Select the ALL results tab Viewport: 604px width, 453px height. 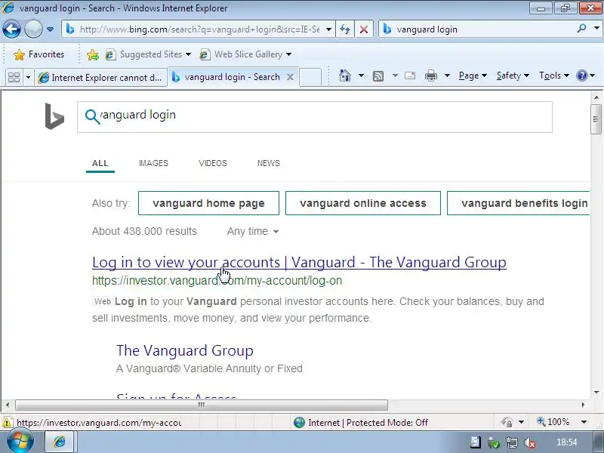click(100, 163)
